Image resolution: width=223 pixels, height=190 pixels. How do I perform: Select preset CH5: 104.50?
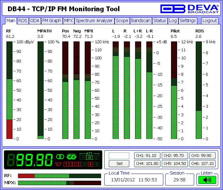click(x=174, y=163)
